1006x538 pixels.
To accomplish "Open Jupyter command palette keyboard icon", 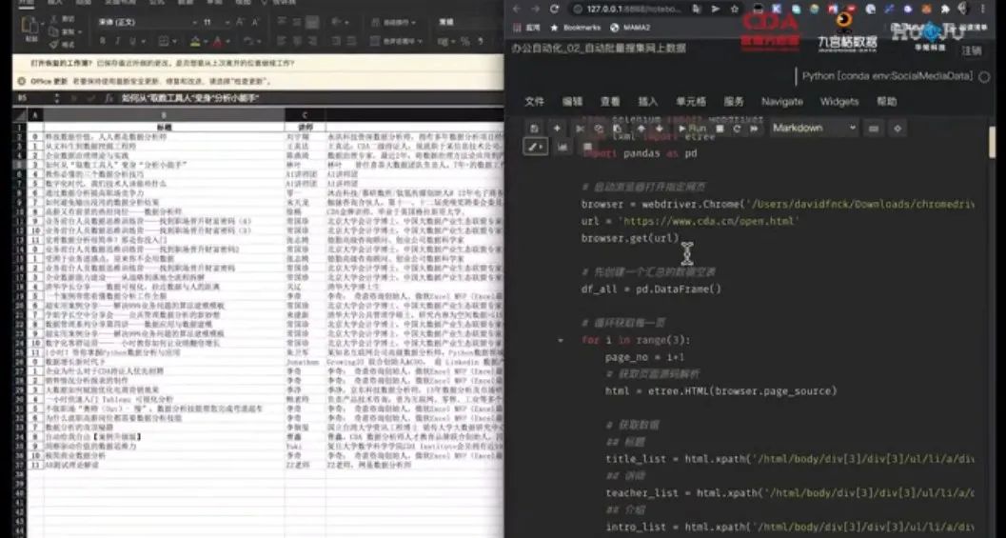I will 873,129.
